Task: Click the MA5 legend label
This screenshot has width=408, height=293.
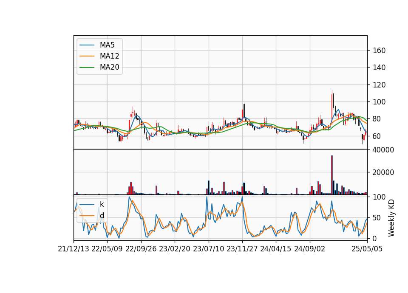Action: pyautogui.click(x=107, y=45)
